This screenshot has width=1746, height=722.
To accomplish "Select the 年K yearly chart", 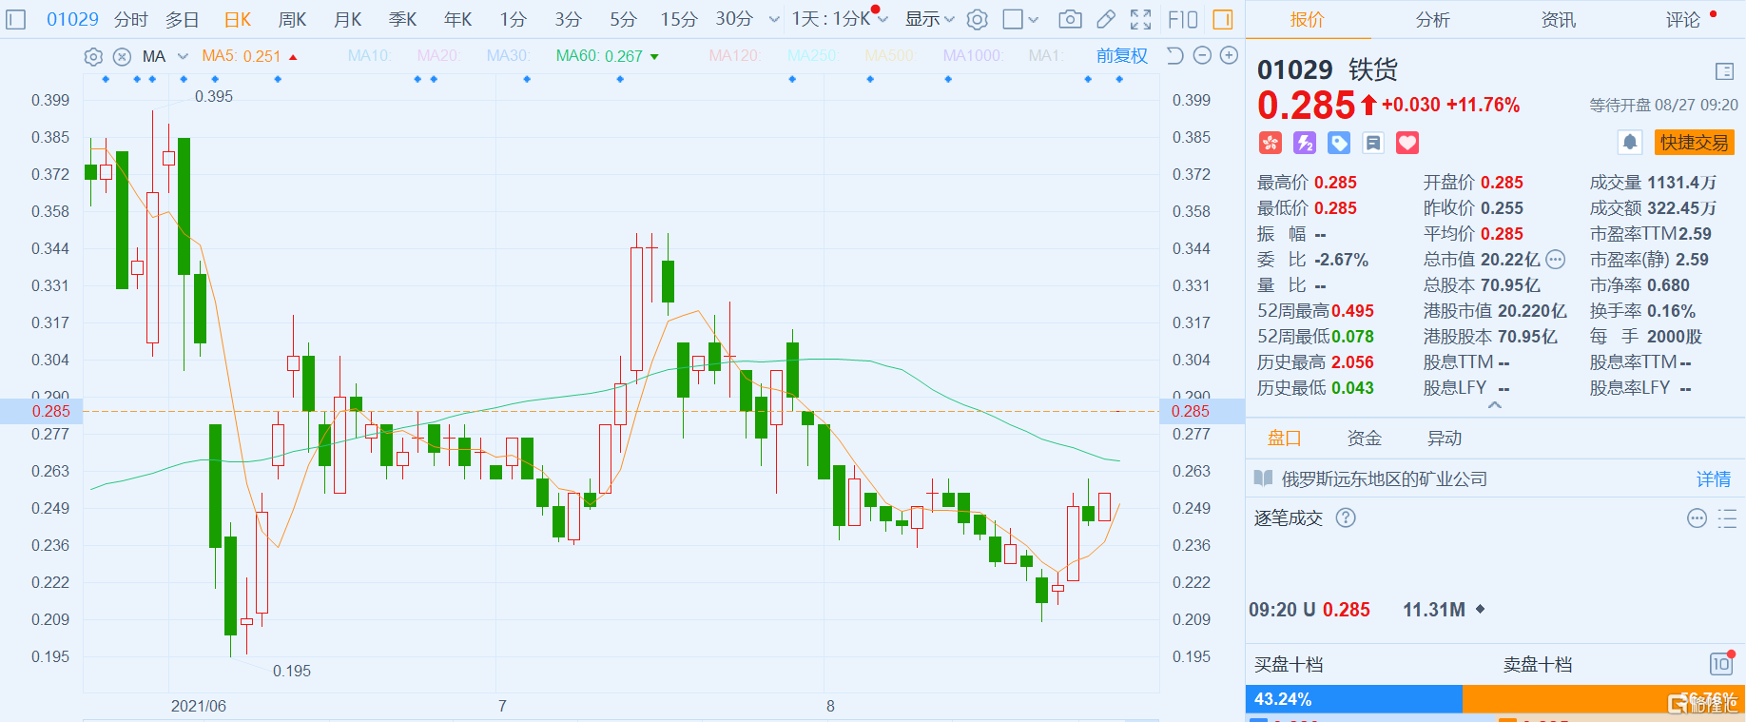I will [458, 19].
